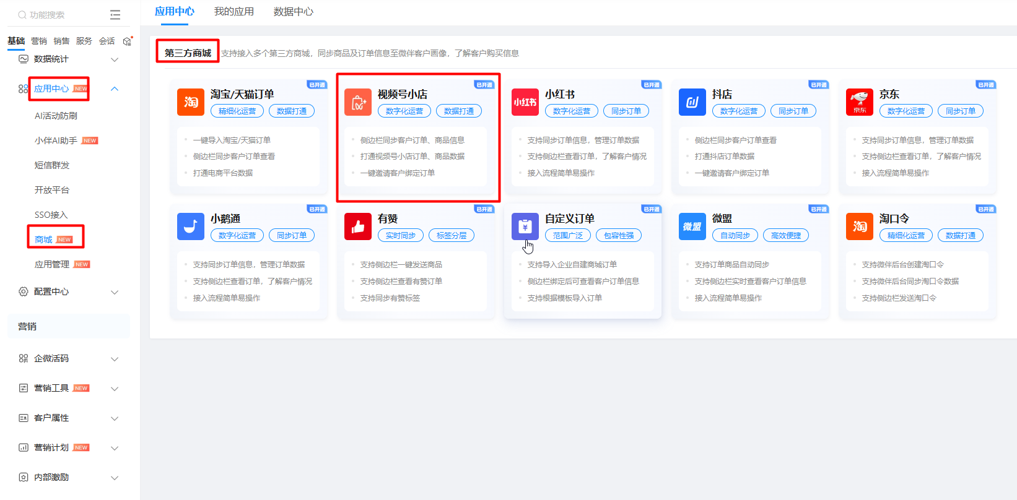Open 短信群发 in the sidebar
1017x500 pixels.
52,165
